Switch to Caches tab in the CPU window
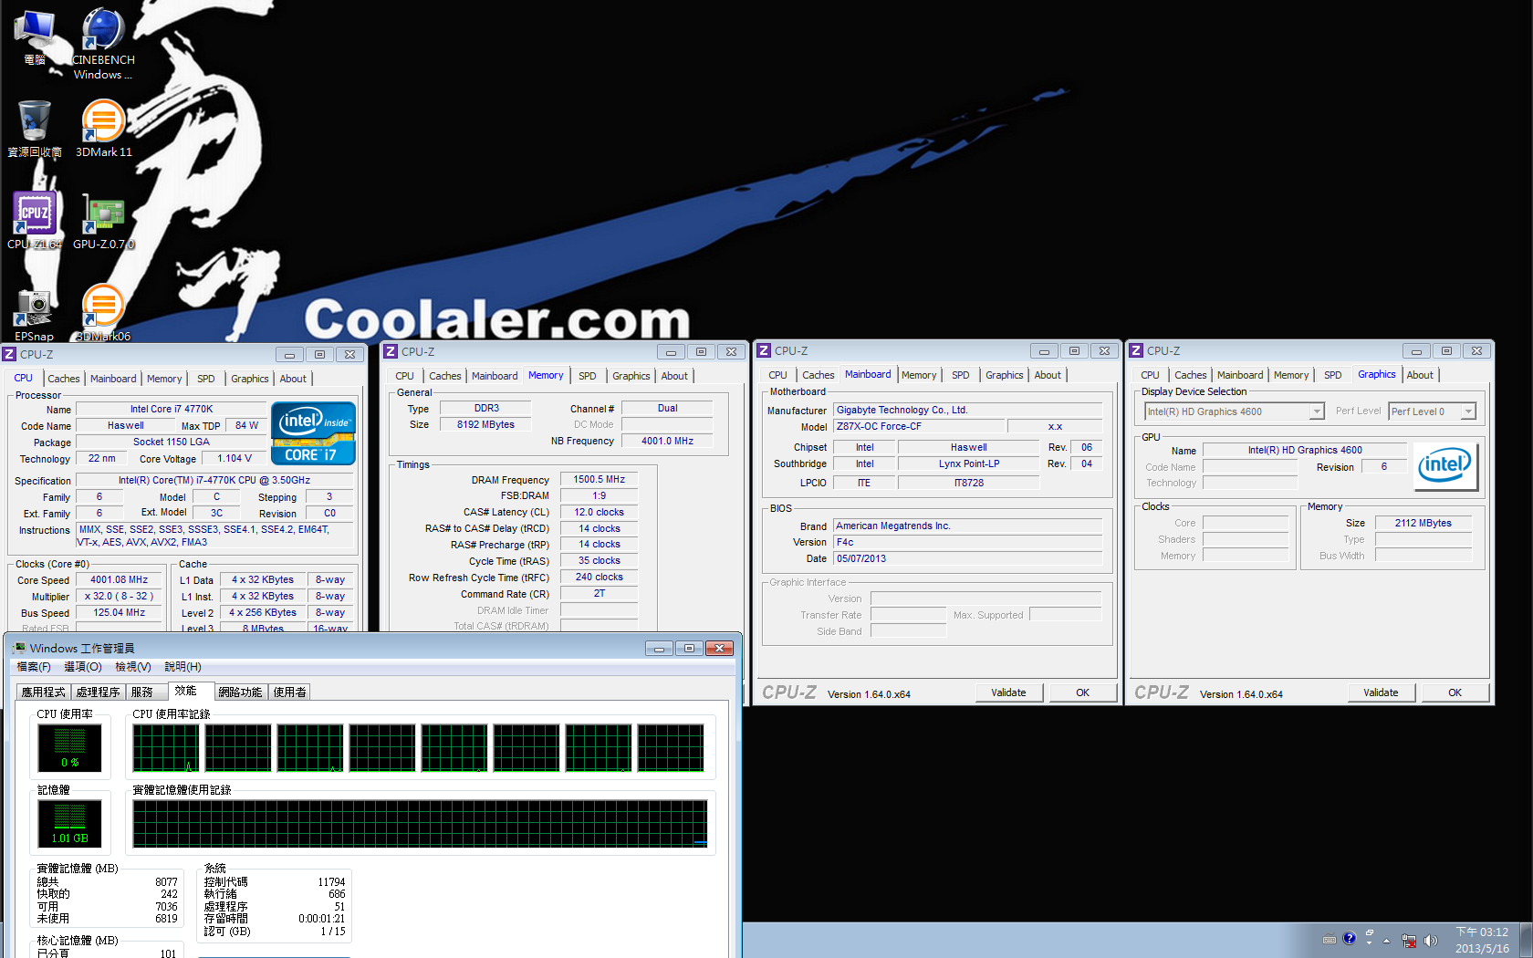1533x958 pixels. click(x=64, y=379)
